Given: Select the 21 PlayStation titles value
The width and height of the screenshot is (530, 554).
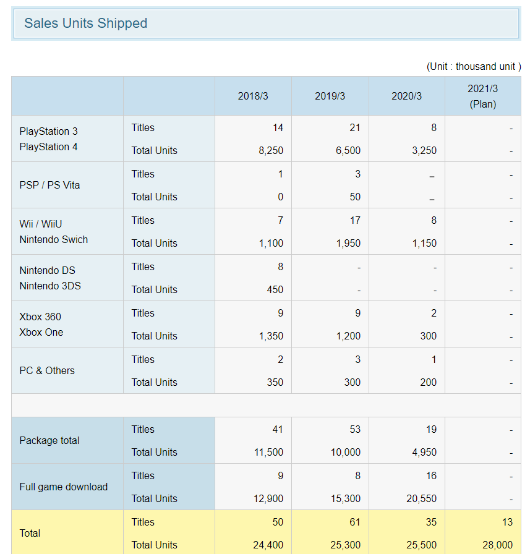Looking at the screenshot, I should click(355, 127).
